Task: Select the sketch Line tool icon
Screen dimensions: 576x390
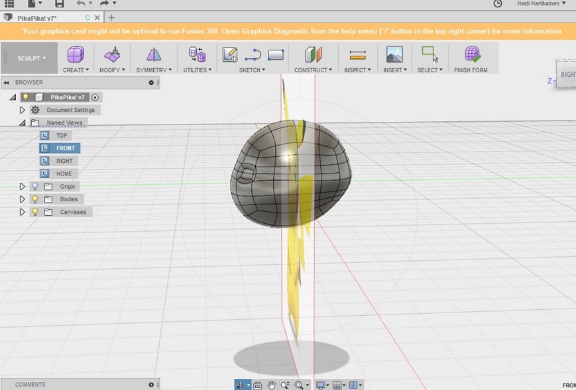Action: [253, 55]
